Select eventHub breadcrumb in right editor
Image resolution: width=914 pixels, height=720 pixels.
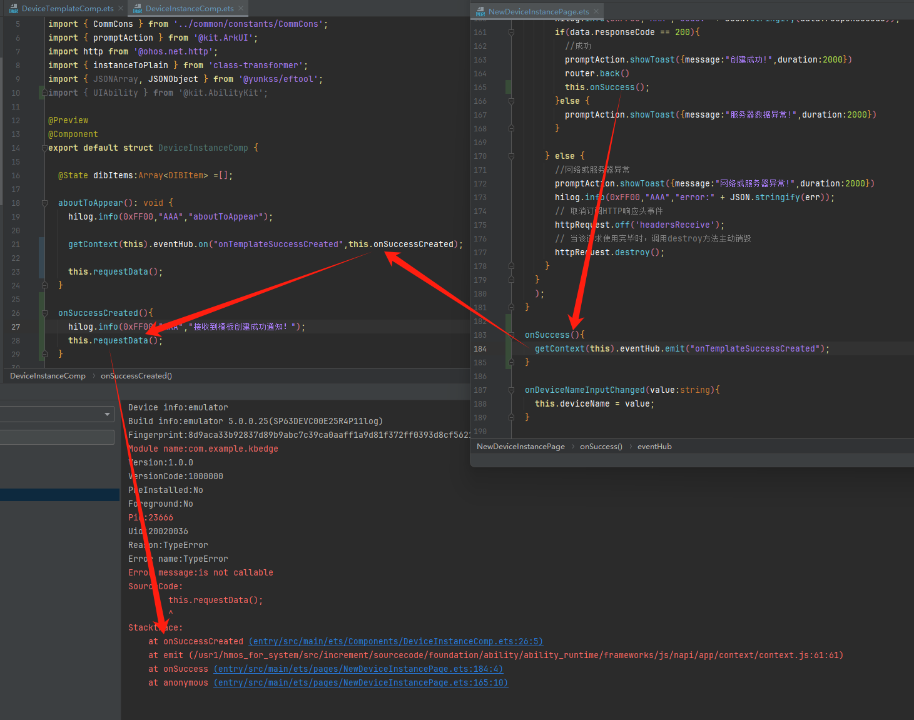654,447
